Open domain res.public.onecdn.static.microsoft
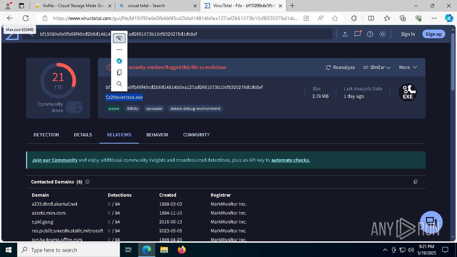The width and height of the screenshot is (457, 257). [x=67, y=231]
